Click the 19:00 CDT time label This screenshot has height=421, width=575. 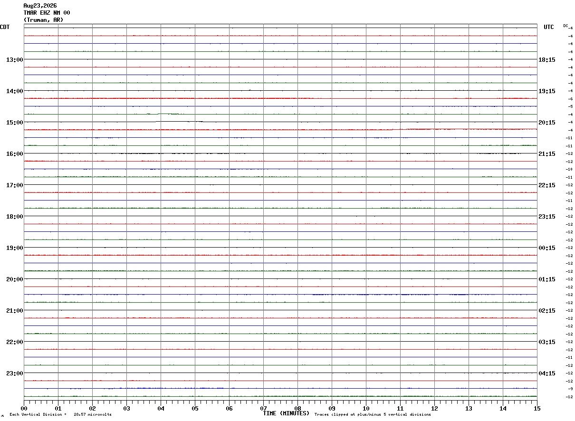coord(14,248)
